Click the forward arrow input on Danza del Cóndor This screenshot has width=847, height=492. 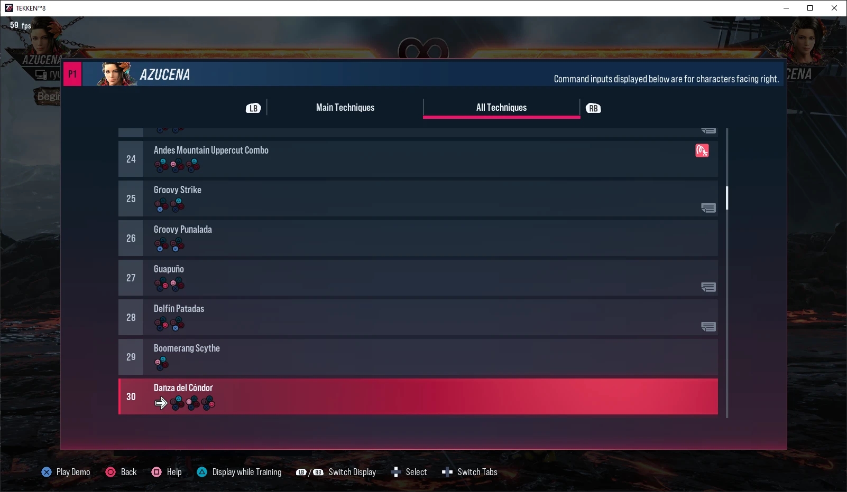coord(161,403)
